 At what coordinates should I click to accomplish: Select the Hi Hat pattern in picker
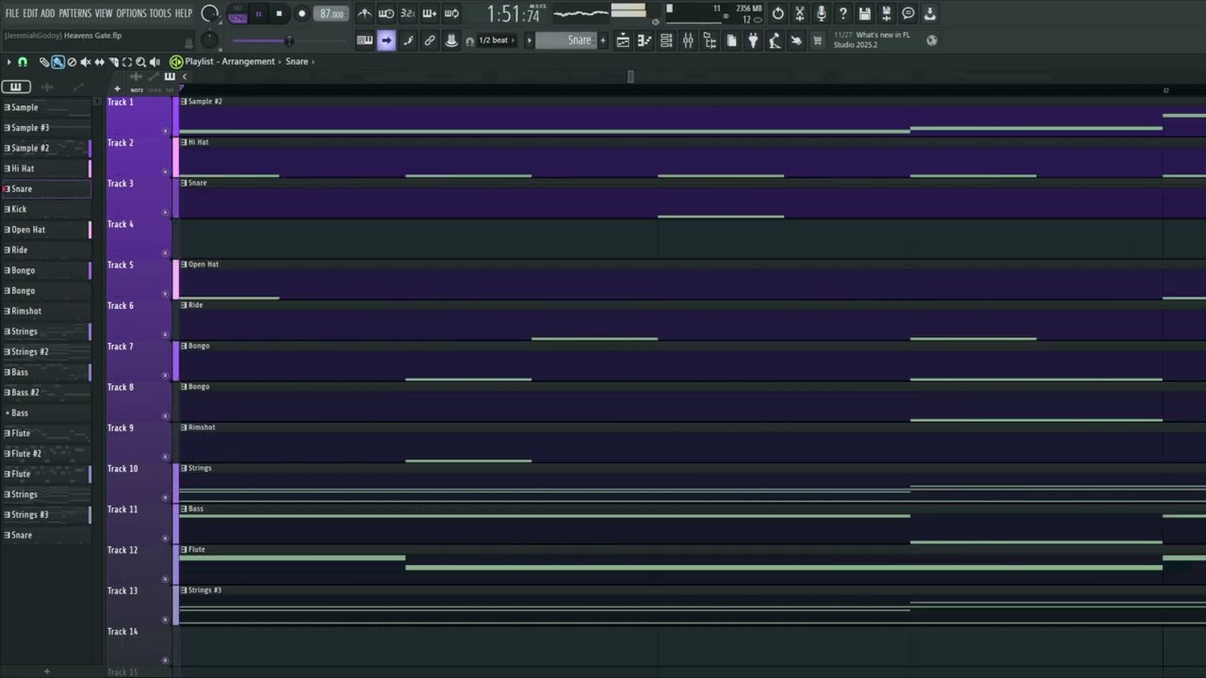[46, 169]
